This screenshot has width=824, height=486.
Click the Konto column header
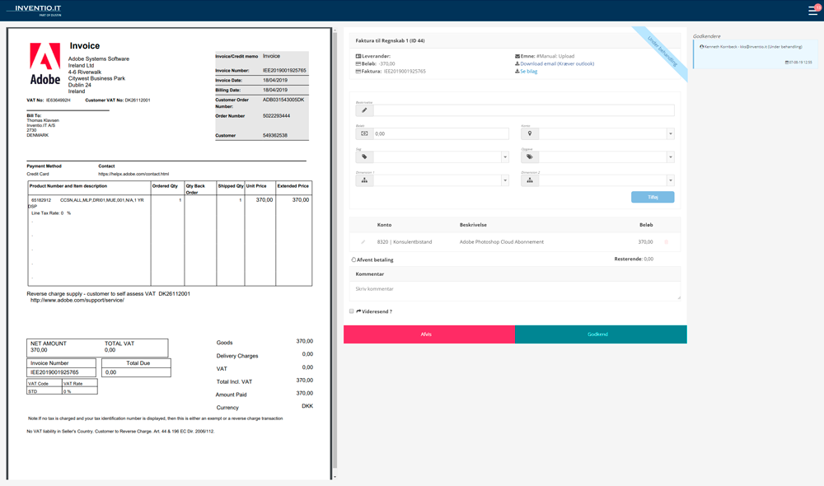(x=384, y=225)
